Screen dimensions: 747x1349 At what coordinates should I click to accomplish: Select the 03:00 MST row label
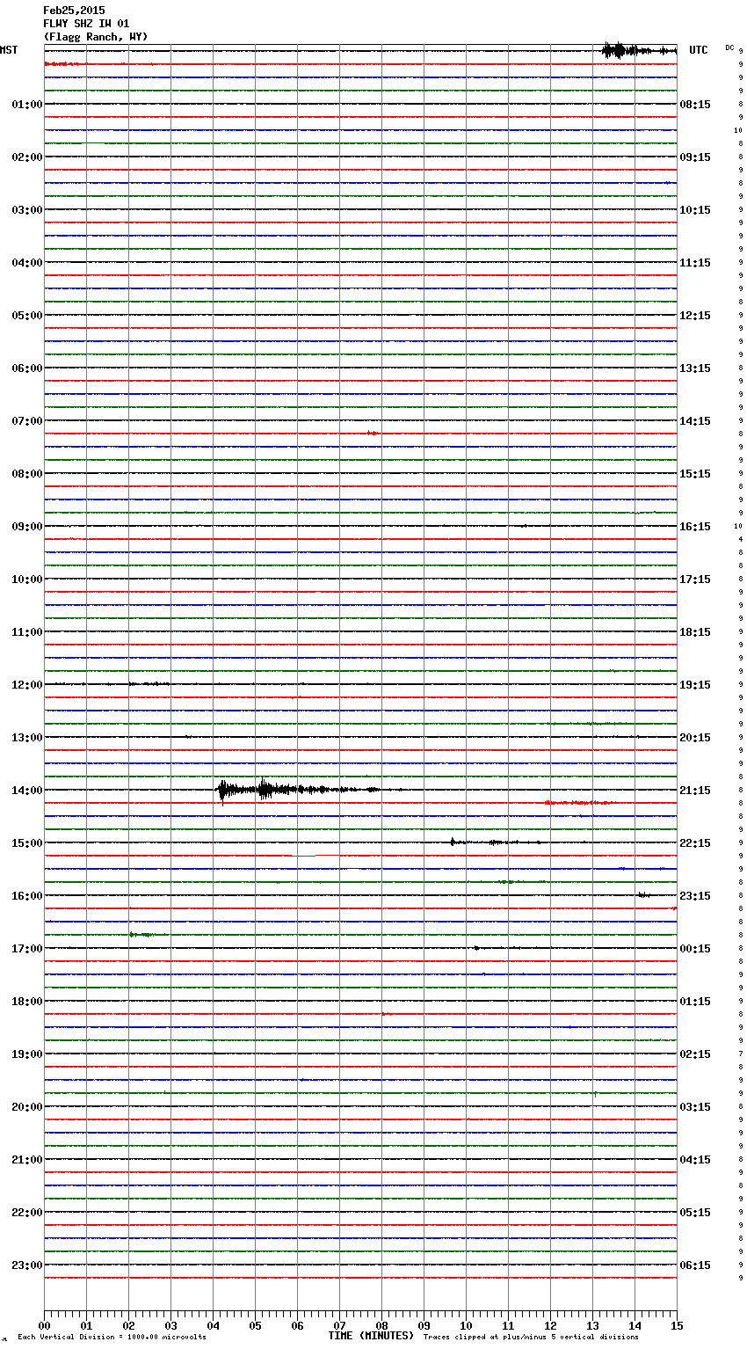(27, 210)
